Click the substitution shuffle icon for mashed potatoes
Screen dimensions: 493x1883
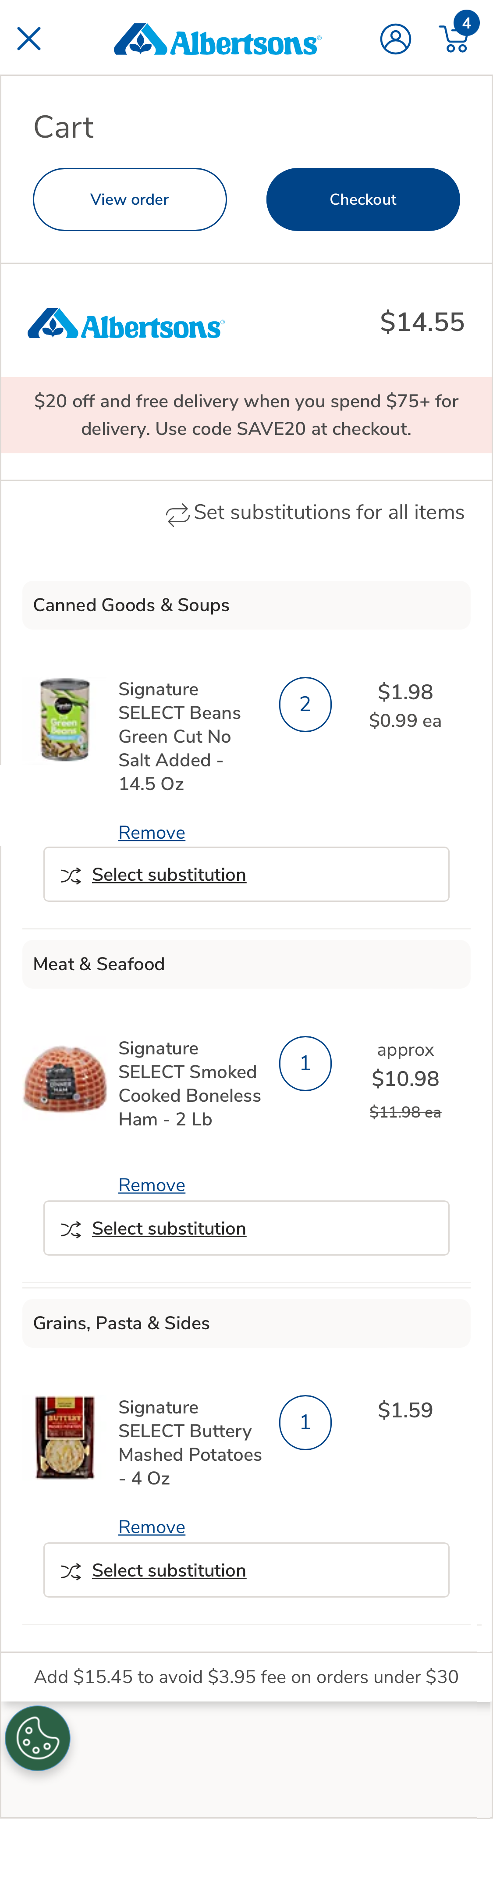point(70,1570)
